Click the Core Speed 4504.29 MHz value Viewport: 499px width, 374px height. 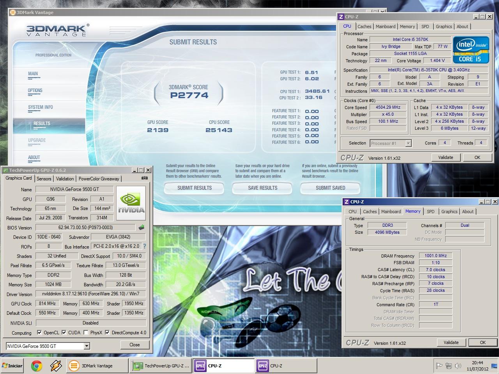click(x=388, y=107)
